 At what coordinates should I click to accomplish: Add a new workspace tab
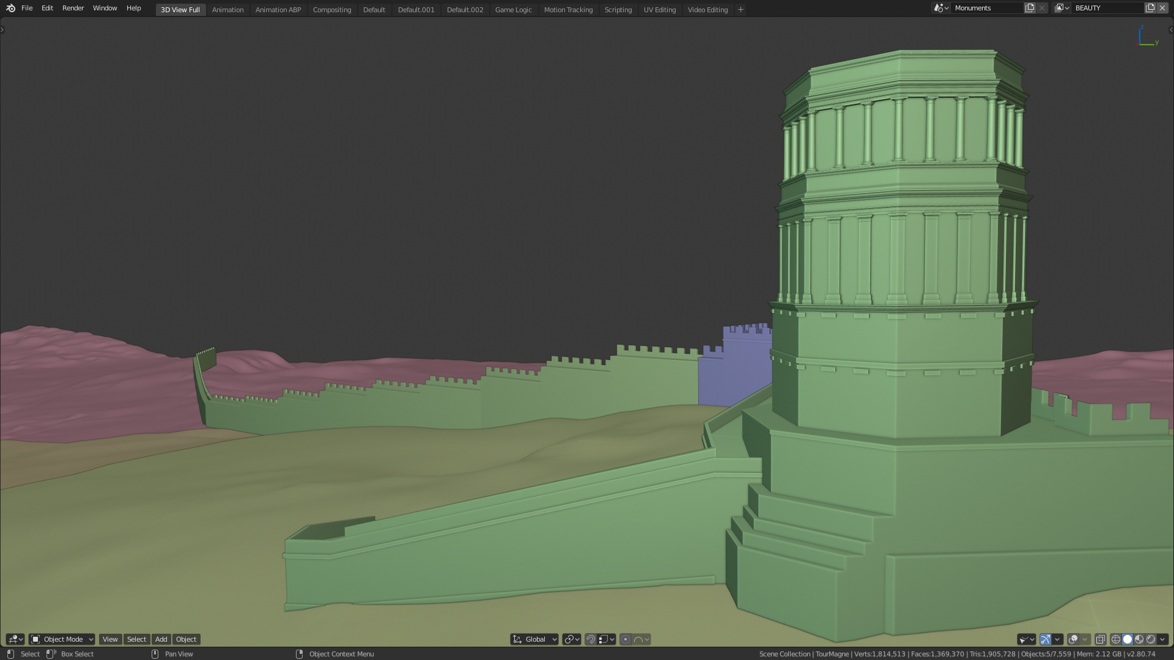coord(740,9)
